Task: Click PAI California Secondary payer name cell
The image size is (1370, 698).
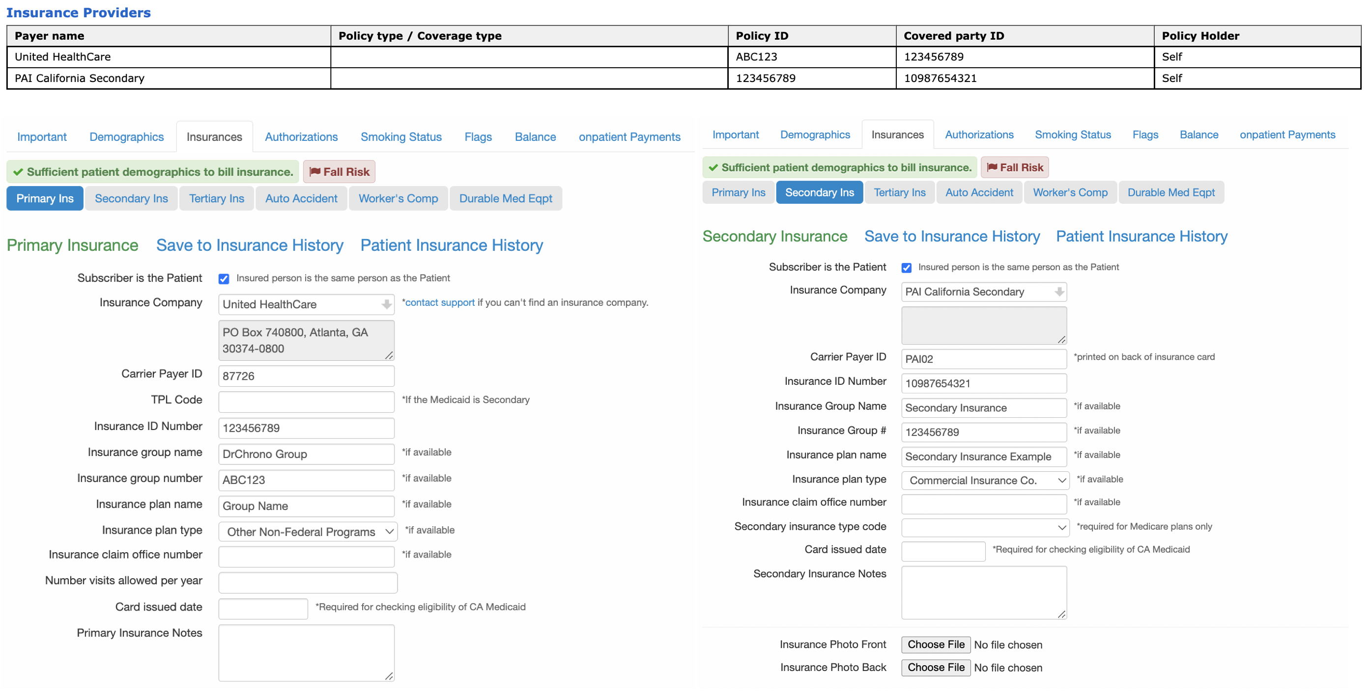Action: (169, 78)
